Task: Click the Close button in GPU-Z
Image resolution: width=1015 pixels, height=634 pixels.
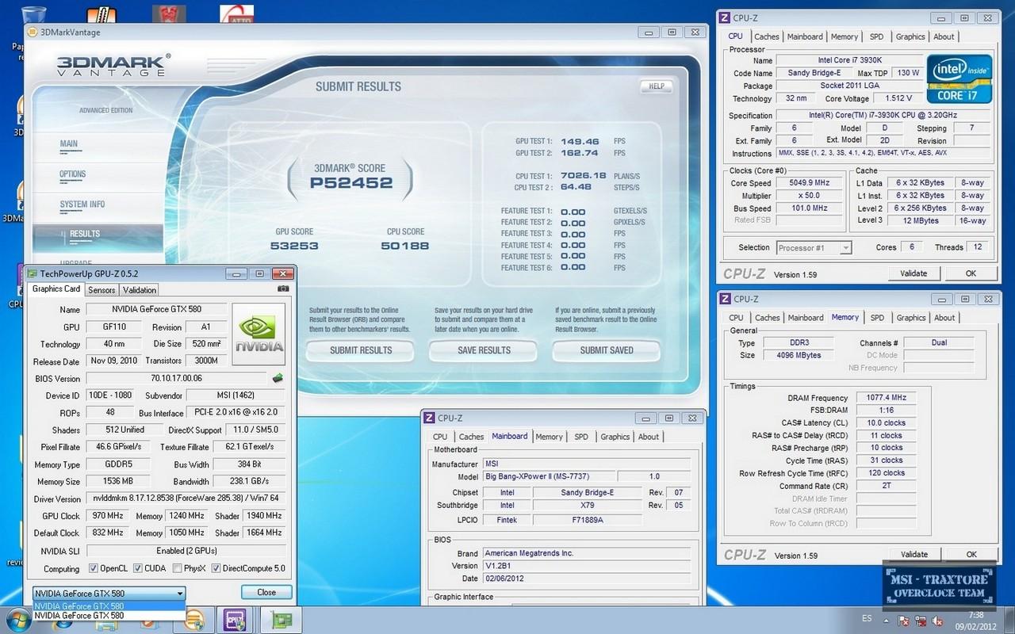Action: pos(266,592)
